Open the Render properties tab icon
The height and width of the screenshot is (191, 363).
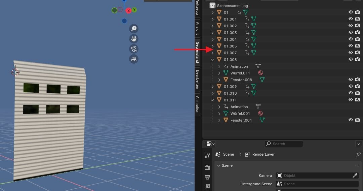point(207,167)
